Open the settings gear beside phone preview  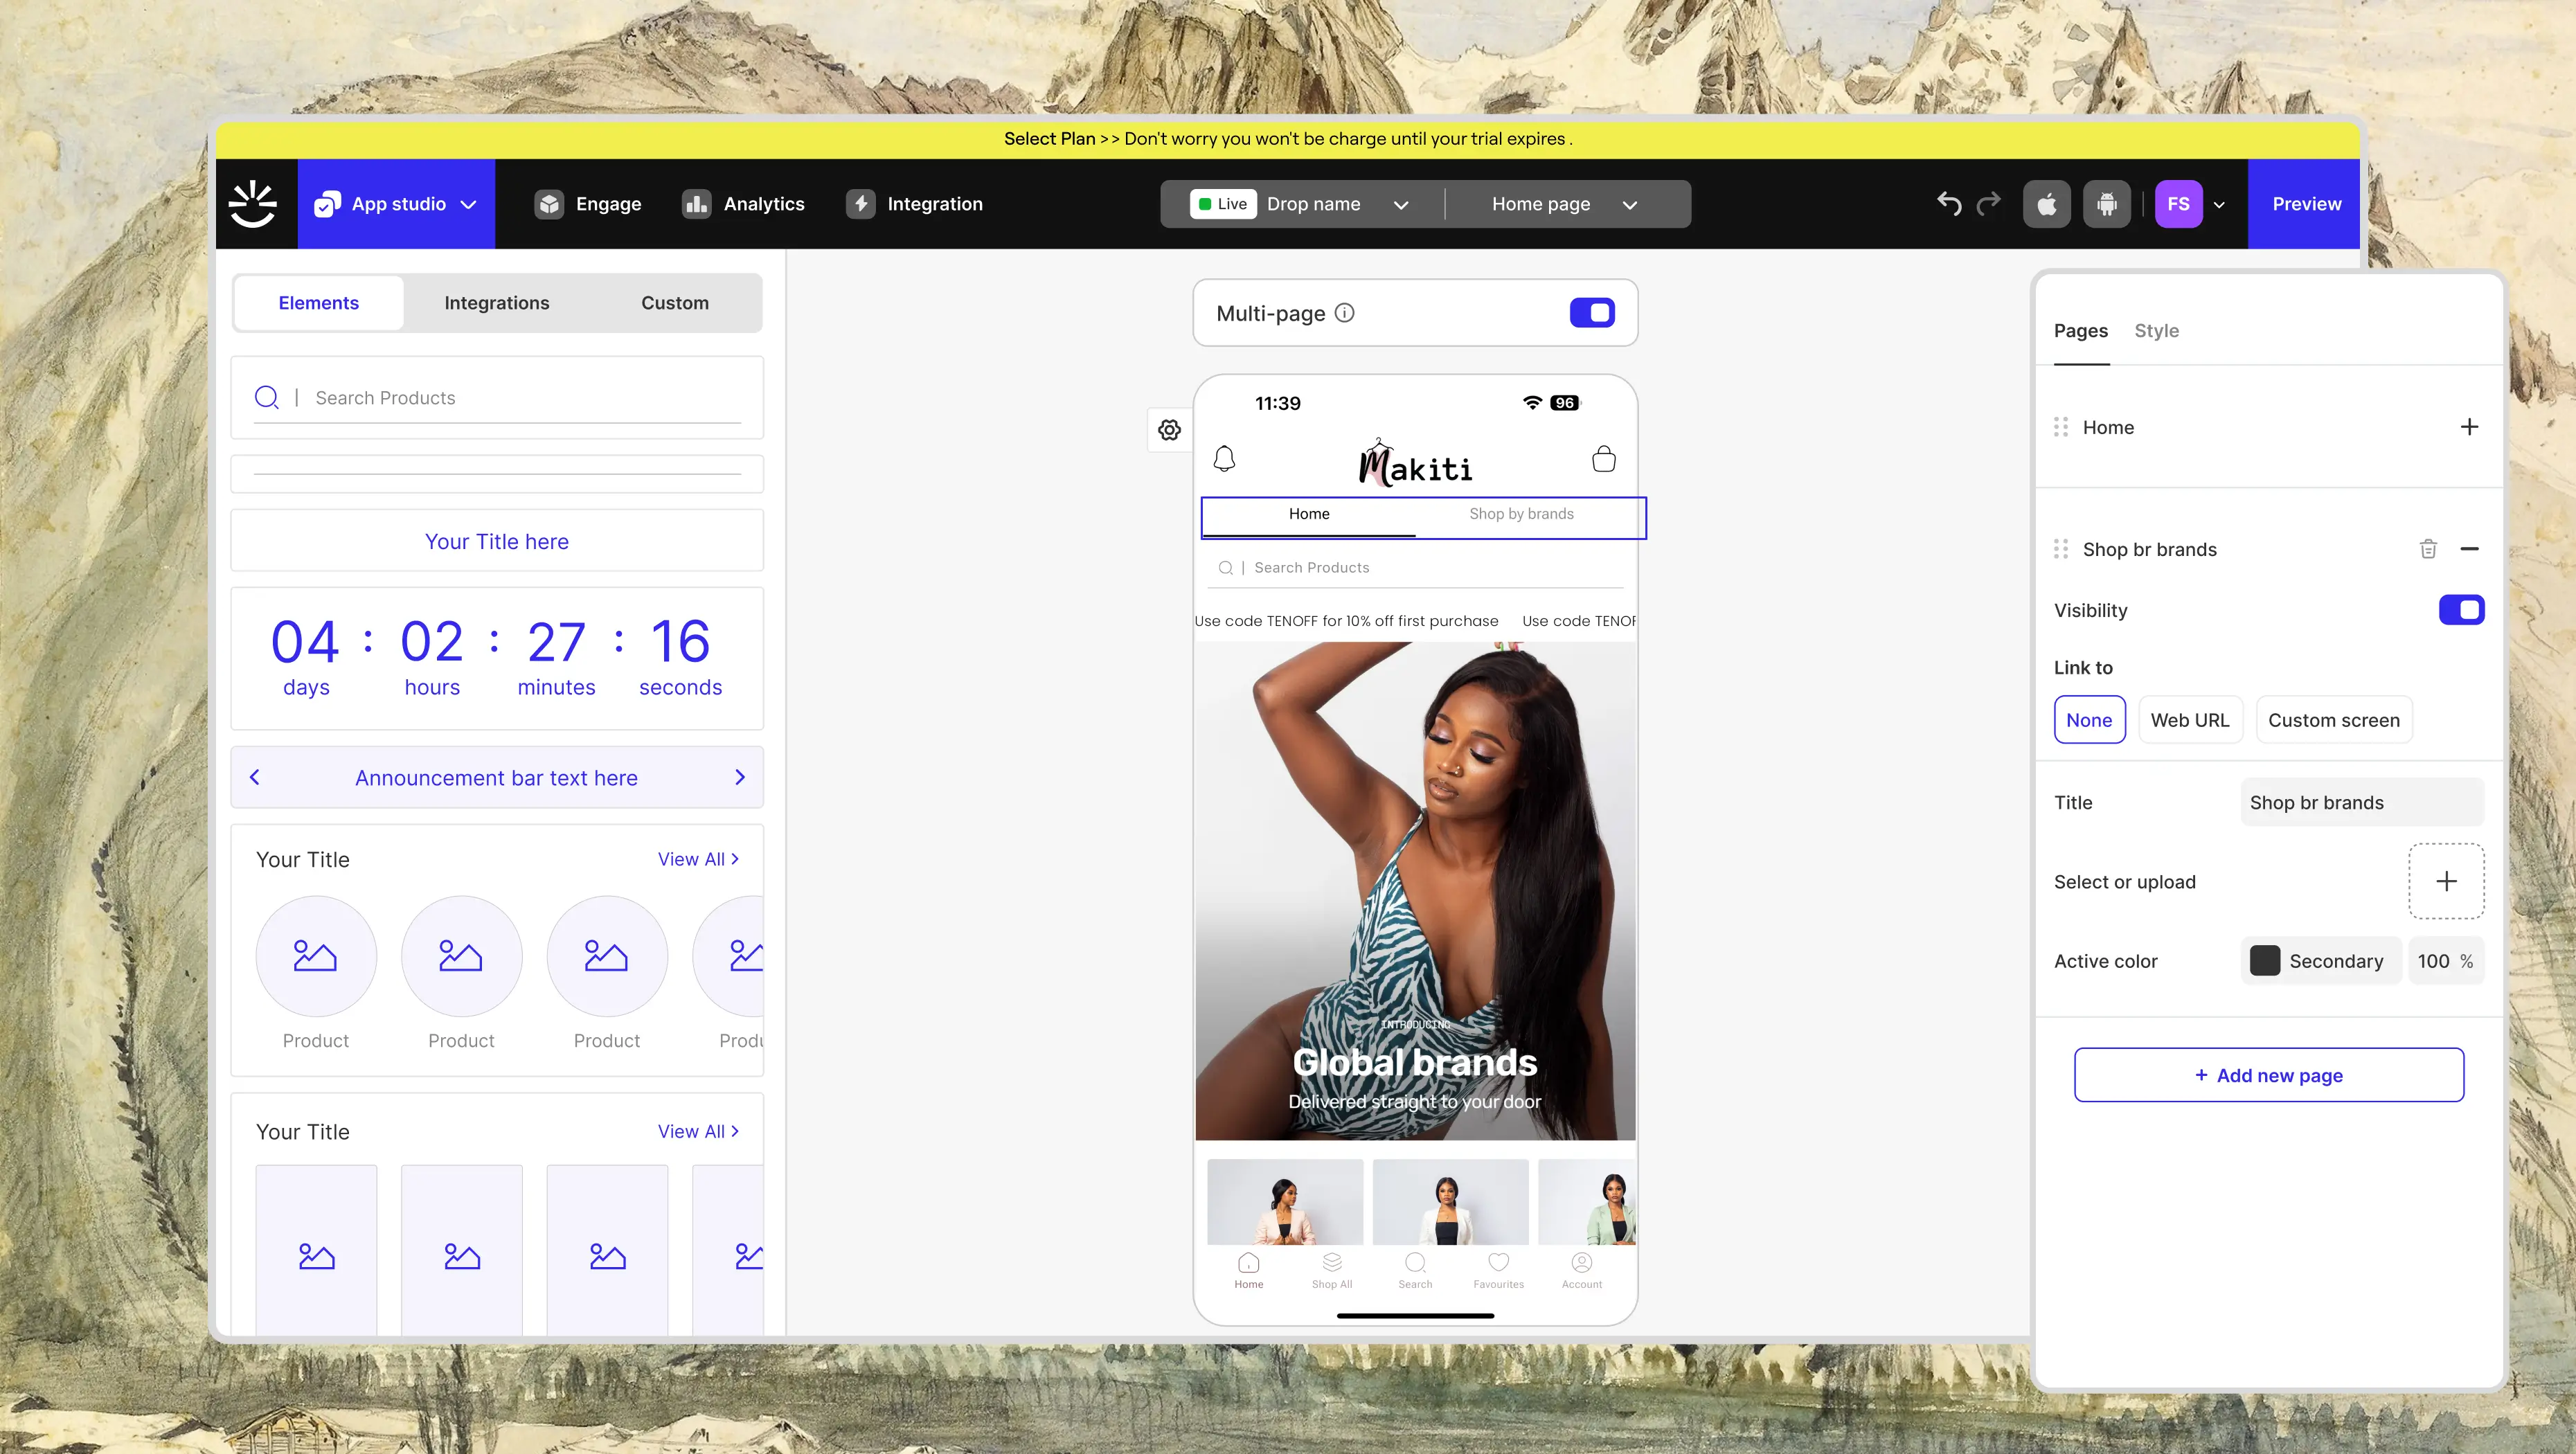(1169, 430)
